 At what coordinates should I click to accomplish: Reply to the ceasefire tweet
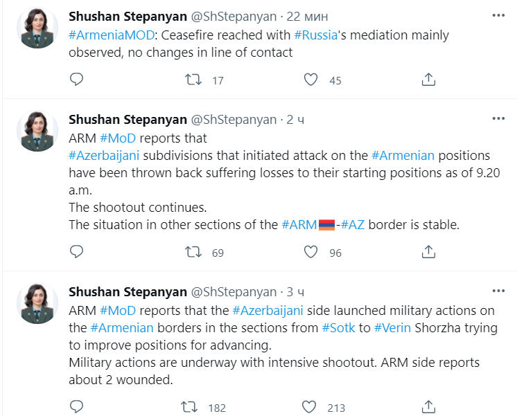[x=77, y=80]
